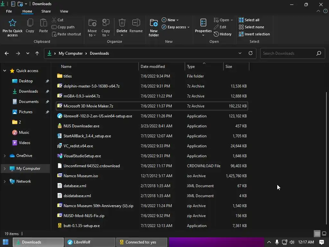
Task: Open the volume speaker tray icon
Action: tap(292, 242)
